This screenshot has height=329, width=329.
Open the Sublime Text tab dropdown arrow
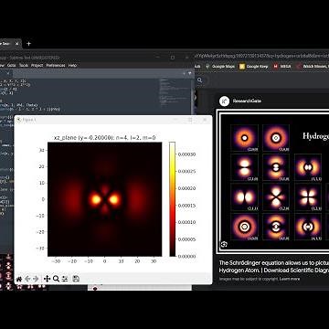(x=189, y=73)
